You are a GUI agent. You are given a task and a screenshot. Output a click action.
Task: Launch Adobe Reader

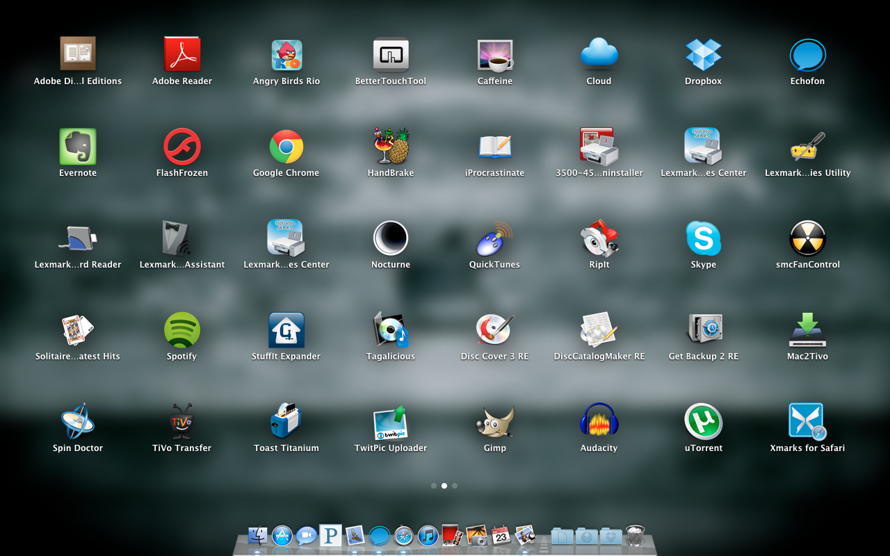pyautogui.click(x=182, y=54)
